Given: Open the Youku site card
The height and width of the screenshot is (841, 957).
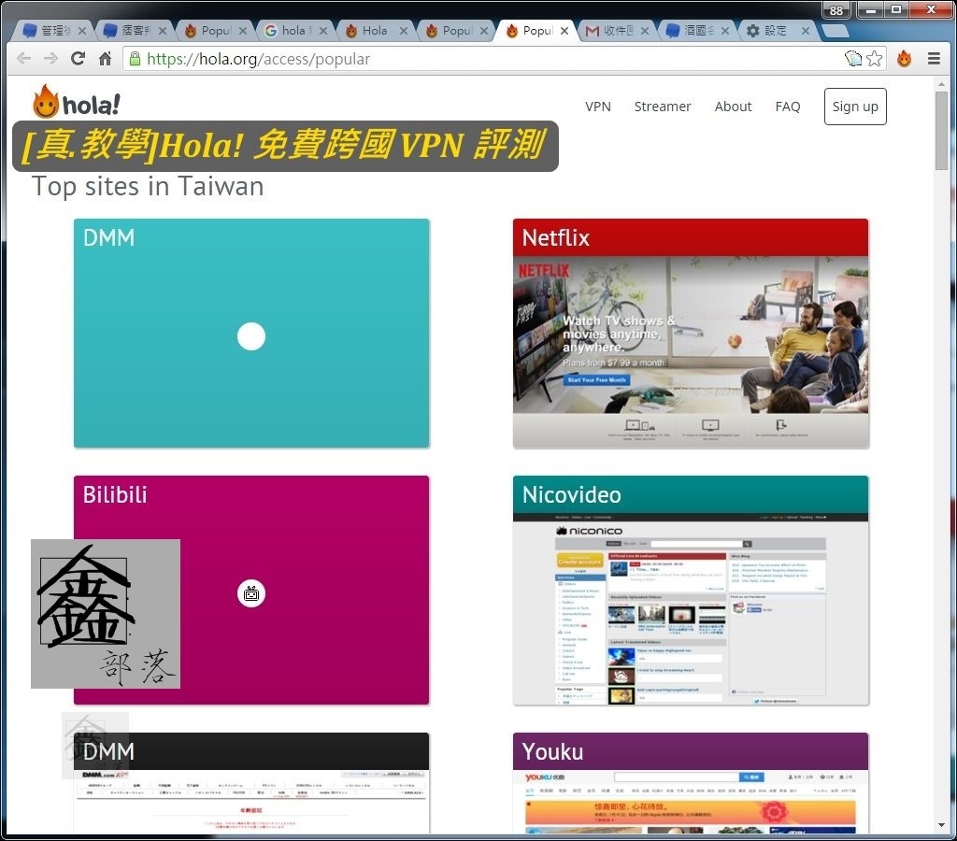Looking at the screenshot, I should click(x=691, y=782).
